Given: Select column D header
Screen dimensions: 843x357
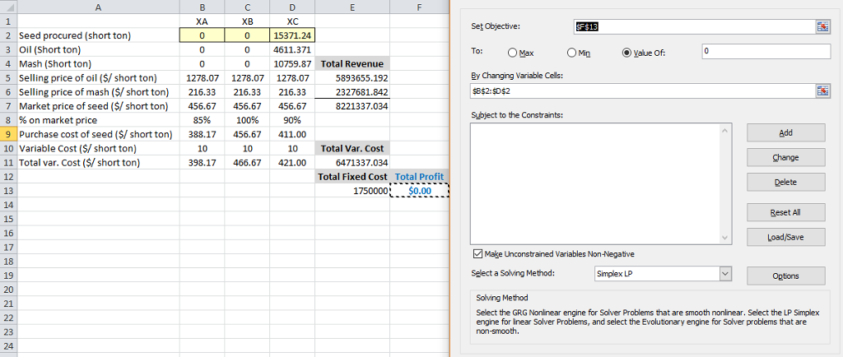Looking at the screenshot, I should click(x=293, y=7).
